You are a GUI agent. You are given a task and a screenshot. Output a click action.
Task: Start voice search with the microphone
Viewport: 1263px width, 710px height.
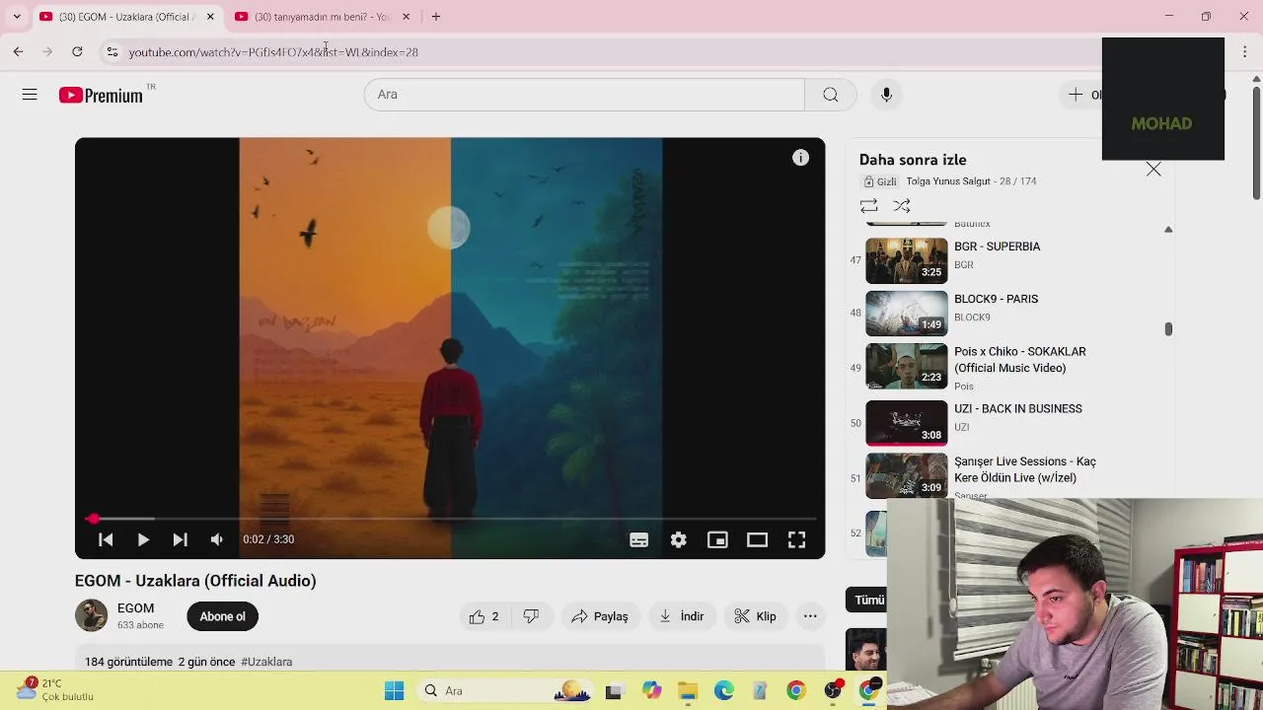point(886,95)
